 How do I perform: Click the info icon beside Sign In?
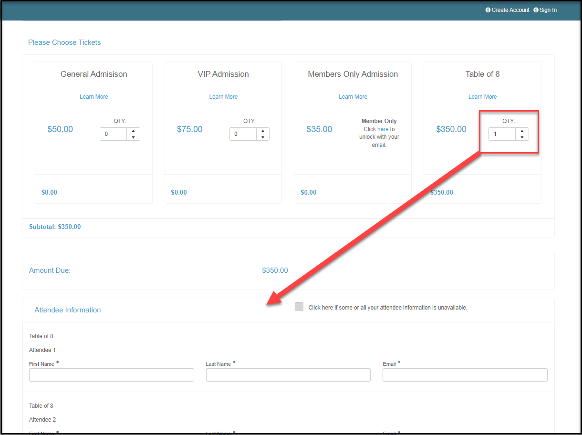tap(536, 10)
